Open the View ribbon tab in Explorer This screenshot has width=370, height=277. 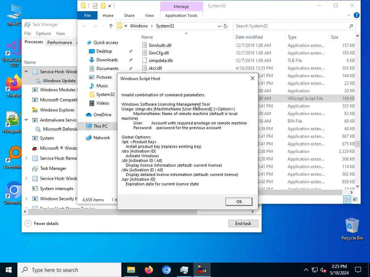(x=149, y=16)
